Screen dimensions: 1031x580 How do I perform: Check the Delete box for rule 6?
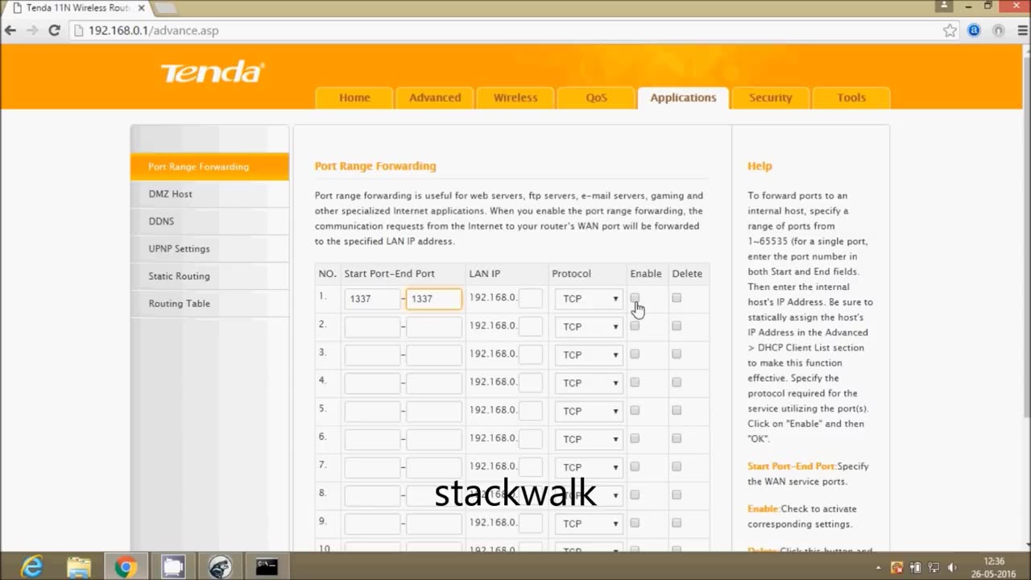click(x=677, y=439)
